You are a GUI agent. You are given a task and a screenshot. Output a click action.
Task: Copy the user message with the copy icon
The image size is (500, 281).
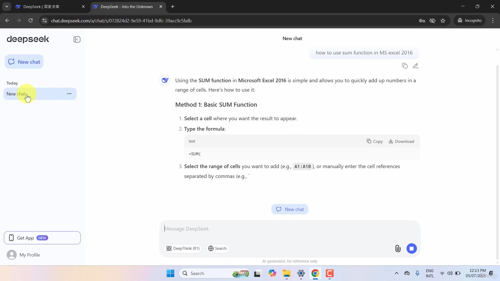(x=405, y=66)
